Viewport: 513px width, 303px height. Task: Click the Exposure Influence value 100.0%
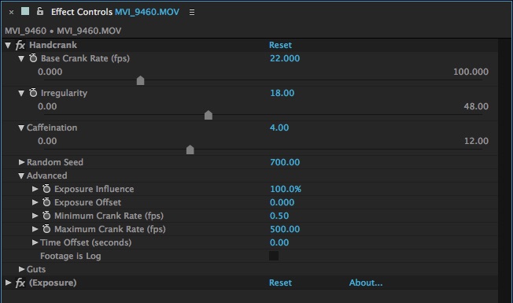(286, 190)
